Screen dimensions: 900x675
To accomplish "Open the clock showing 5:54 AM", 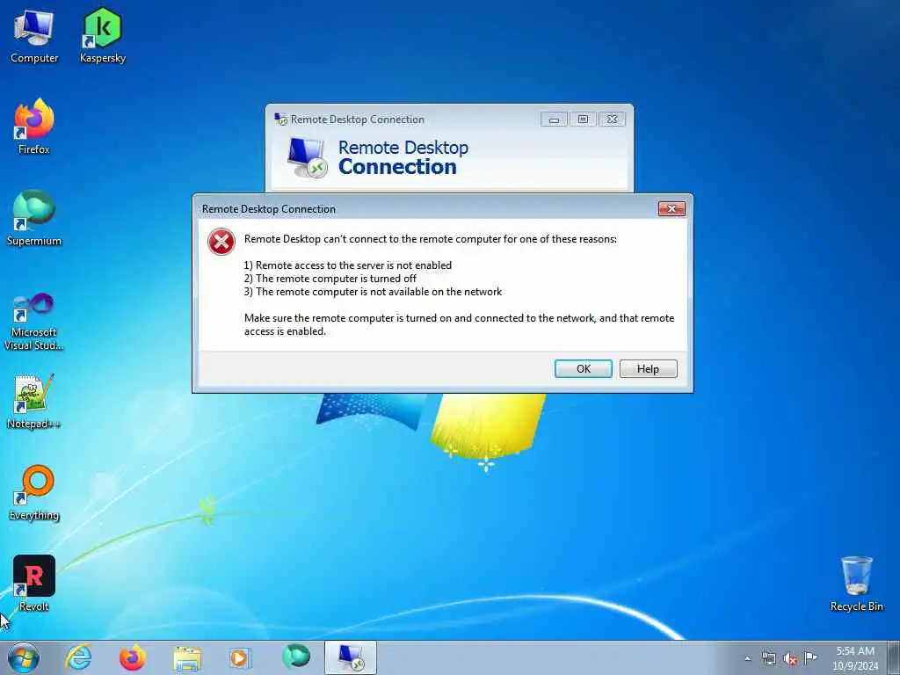I will [x=855, y=657].
